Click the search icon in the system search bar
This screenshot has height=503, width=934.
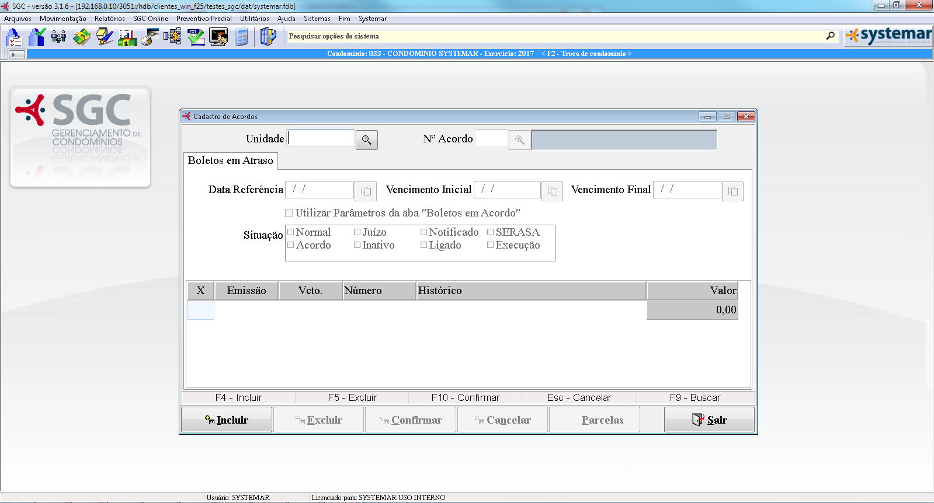(x=830, y=36)
